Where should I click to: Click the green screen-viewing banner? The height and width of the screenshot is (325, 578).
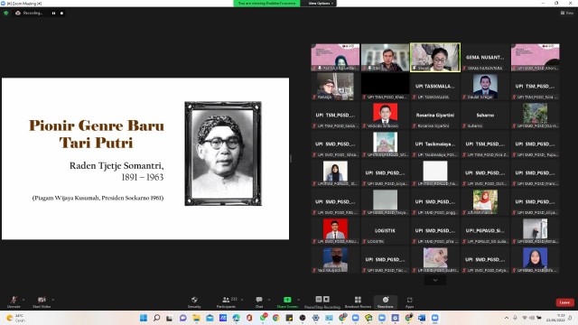[x=266, y=3]
